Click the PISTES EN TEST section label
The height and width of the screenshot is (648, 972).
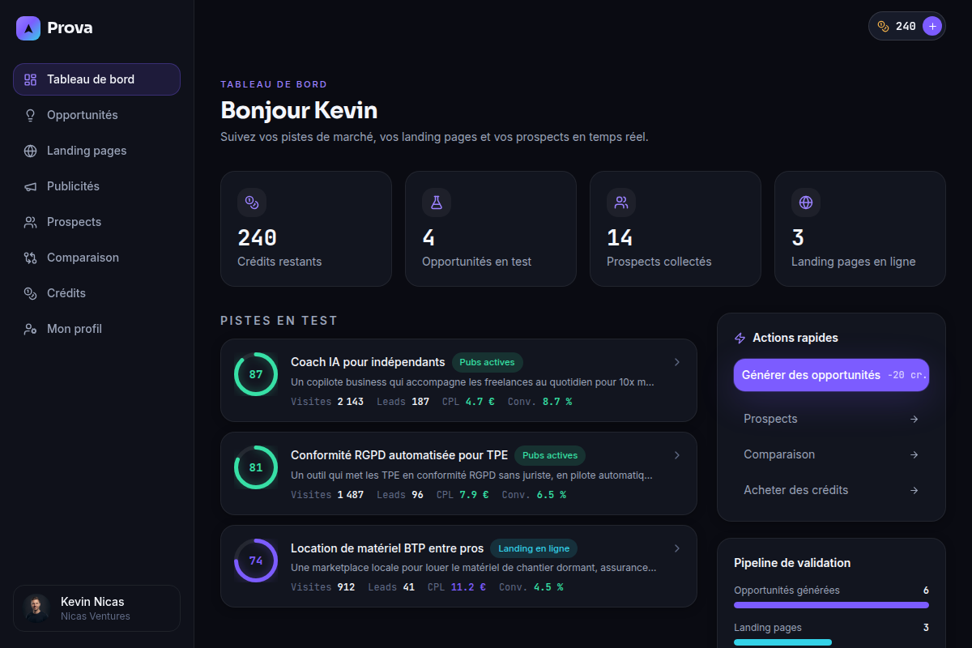click(279, 321)
